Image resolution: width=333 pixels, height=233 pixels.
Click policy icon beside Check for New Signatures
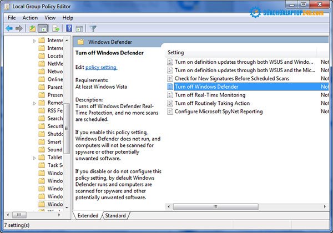point(170,79)
